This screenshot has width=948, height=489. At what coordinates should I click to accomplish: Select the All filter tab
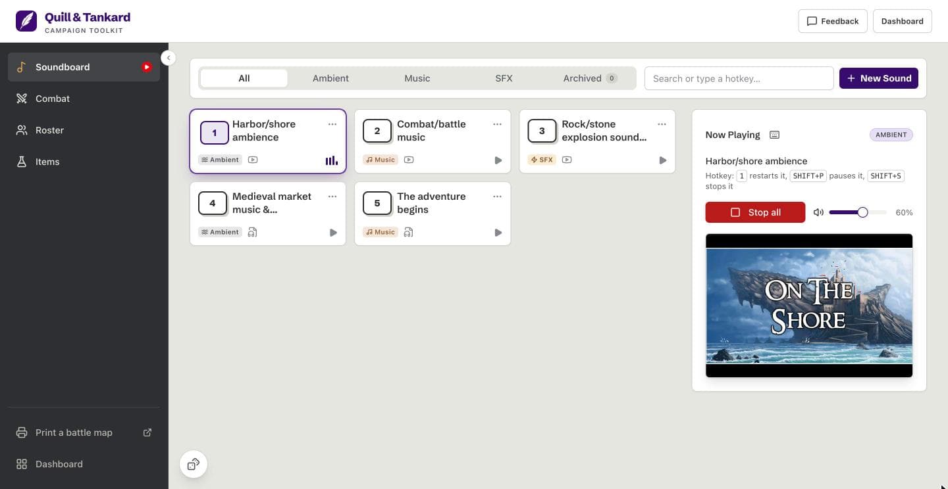click(x=244, y=78)
